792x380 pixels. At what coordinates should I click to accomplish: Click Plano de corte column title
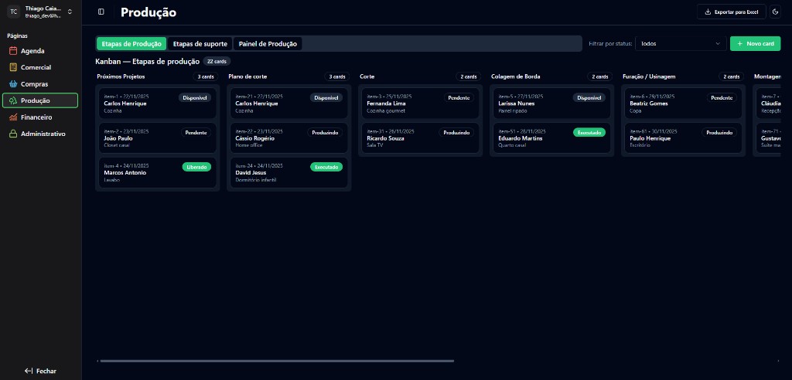tap(247, 76)
